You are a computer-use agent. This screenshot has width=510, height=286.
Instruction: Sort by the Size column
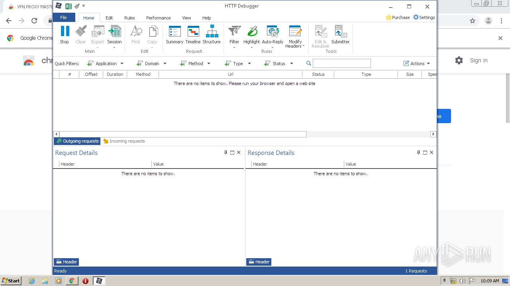(x=410, y=74)
